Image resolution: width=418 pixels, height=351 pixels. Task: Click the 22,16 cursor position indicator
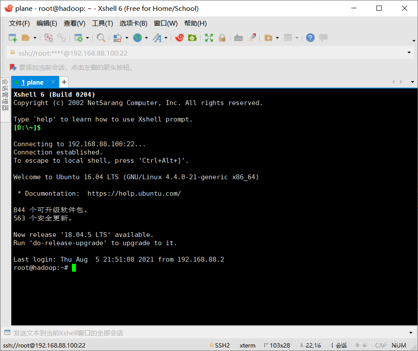310,345
